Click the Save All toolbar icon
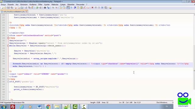Image resolution: width=195 pixels, height=109 pixels. 12,8
